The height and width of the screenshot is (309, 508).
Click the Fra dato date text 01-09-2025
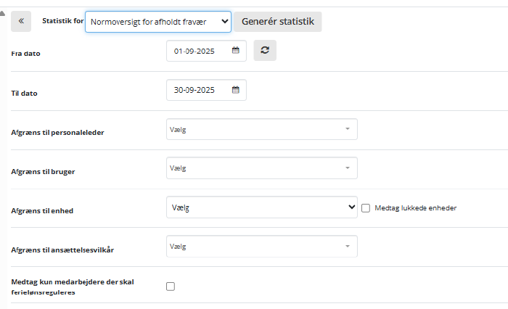coord(194,51)
